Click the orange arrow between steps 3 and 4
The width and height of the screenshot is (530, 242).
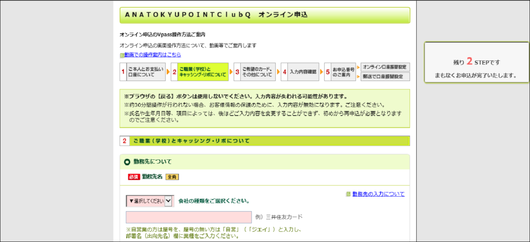click(x=278, y=71)
